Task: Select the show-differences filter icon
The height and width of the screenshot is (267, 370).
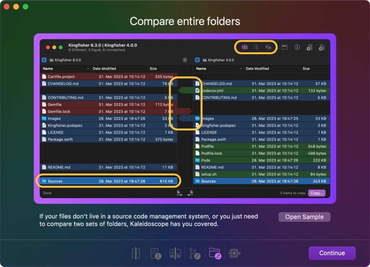Action: coord(244,47)
